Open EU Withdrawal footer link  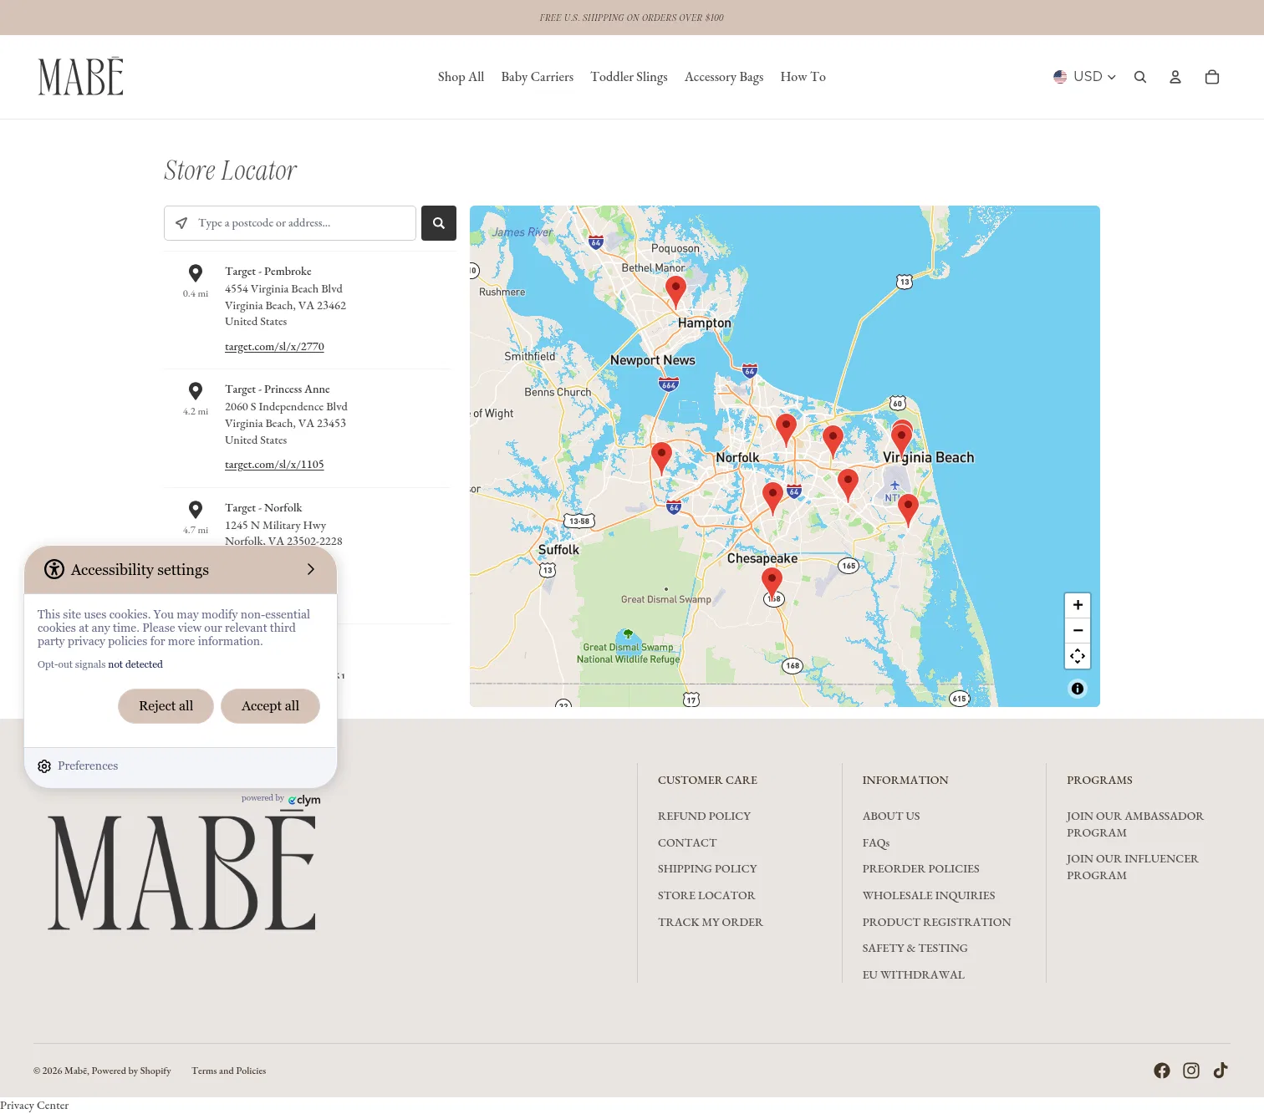914,975
